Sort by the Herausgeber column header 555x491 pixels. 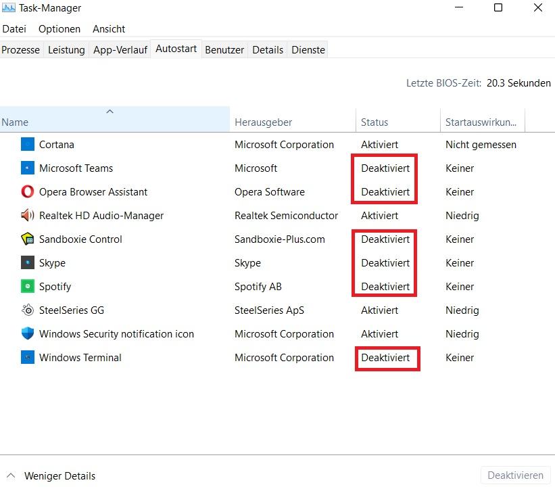[293, 120]
